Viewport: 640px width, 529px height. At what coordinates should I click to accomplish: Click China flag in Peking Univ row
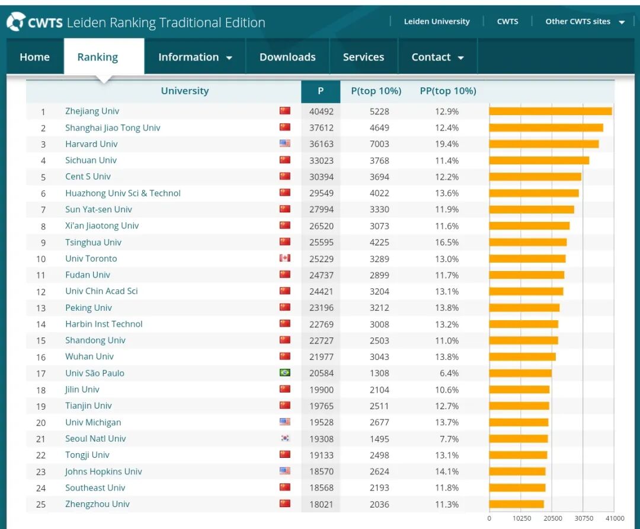click(285, 307)
